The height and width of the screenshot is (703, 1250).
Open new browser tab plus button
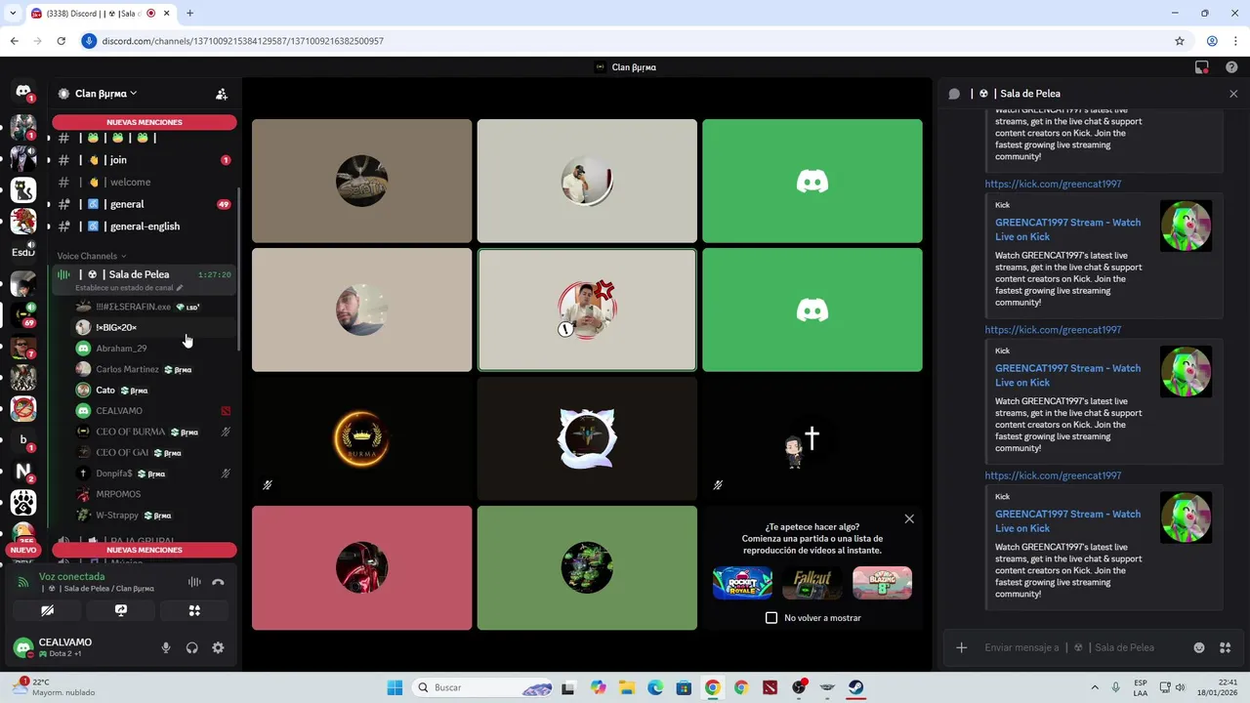[189, 14]
